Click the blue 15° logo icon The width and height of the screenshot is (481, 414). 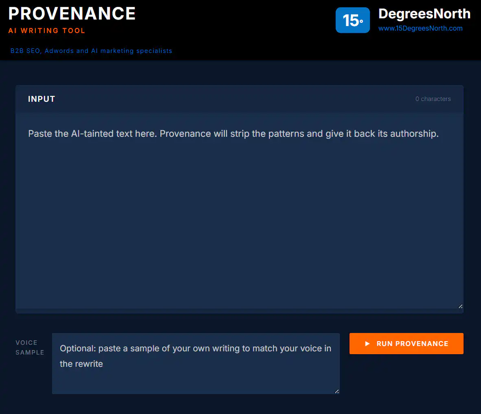tap(352, 20)
